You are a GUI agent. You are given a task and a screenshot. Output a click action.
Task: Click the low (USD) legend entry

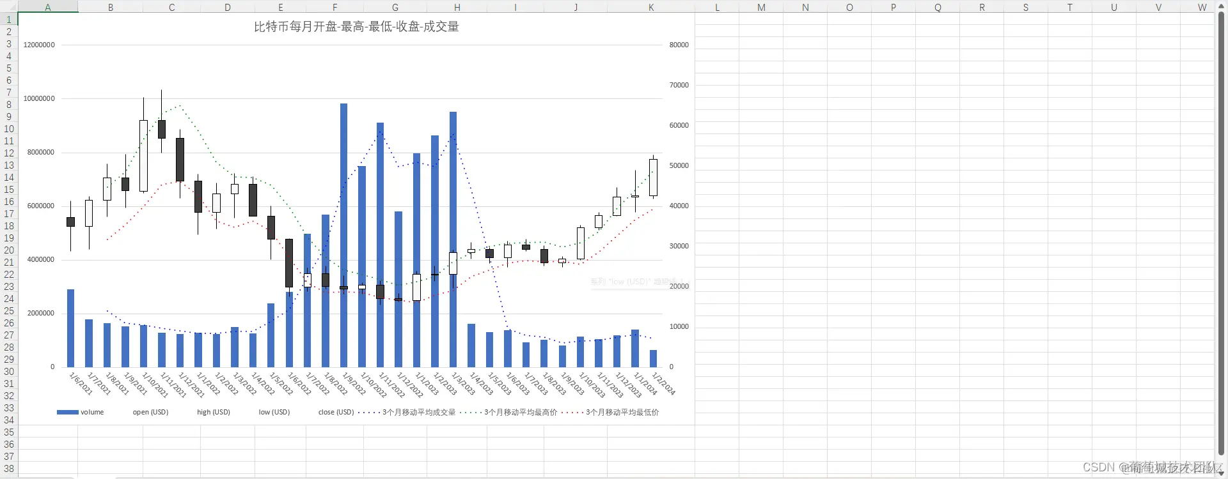[274, 412]
